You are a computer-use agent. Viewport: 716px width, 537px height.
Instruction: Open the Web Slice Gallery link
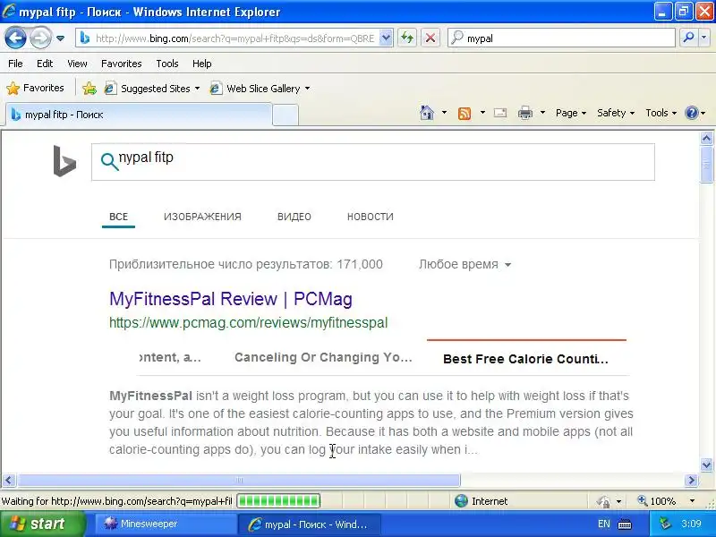[260, 88]
